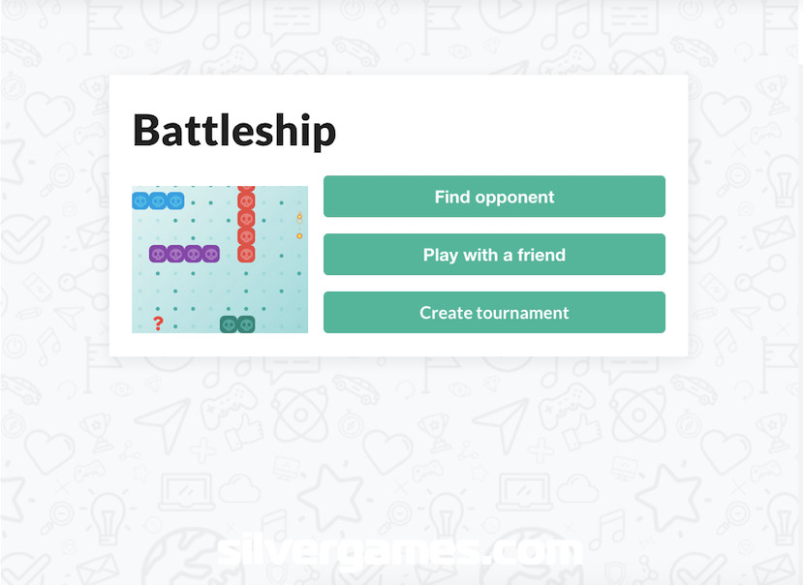803x585 pixels.
Task: Select the leftmost blue skull tile
Action: click(x=140, y=200)
